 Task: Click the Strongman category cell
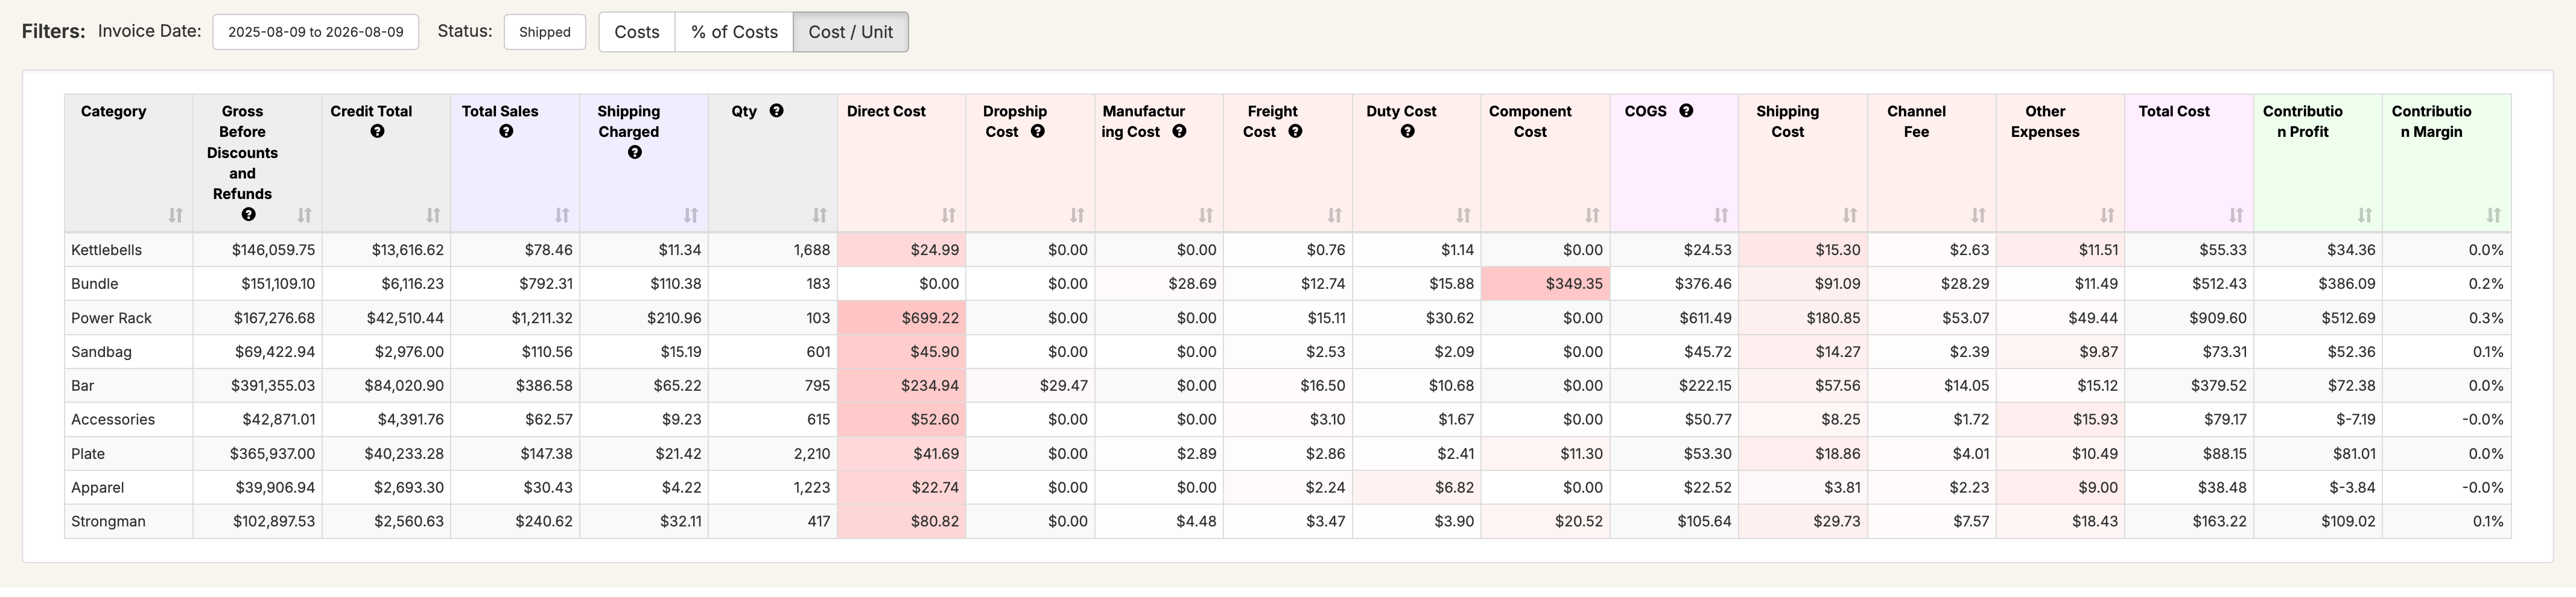[x=129, y=522]
